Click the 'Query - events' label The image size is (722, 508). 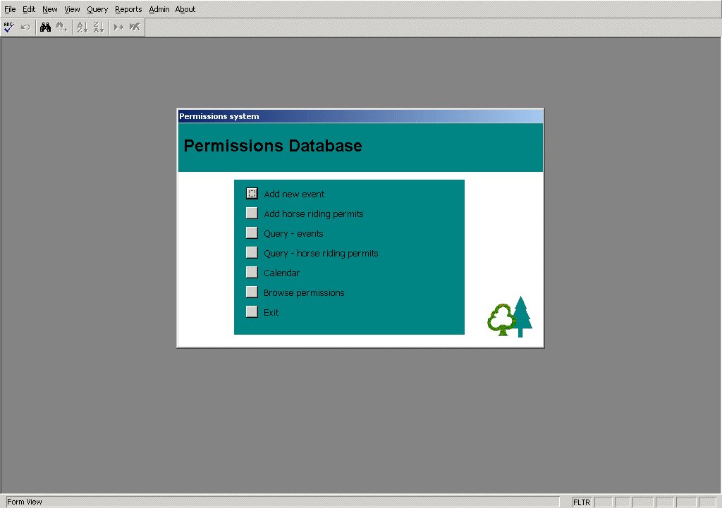293,234
